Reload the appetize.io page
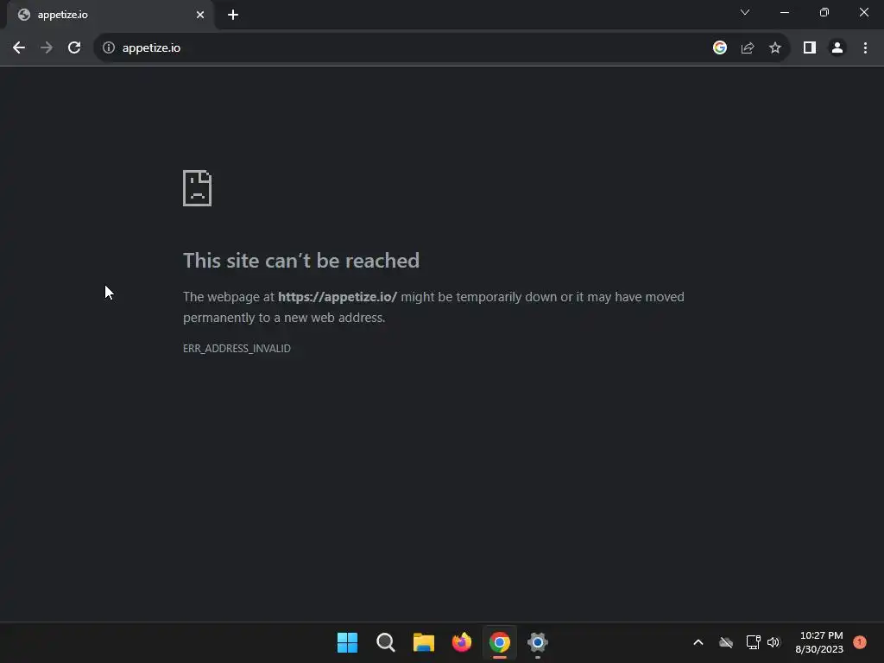The width and height of the screenshot is (884, 663). [74, 48]
